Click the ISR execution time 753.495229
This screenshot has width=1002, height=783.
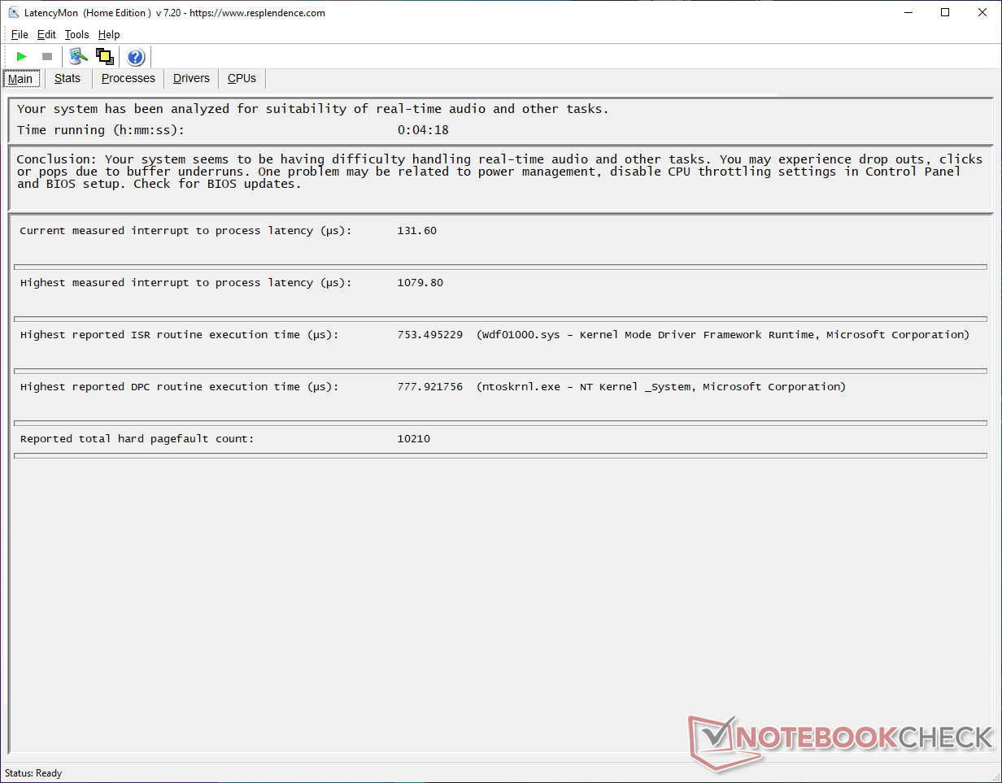(429, 335)
